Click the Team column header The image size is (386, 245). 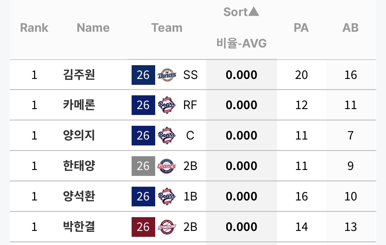coord(167,28)
